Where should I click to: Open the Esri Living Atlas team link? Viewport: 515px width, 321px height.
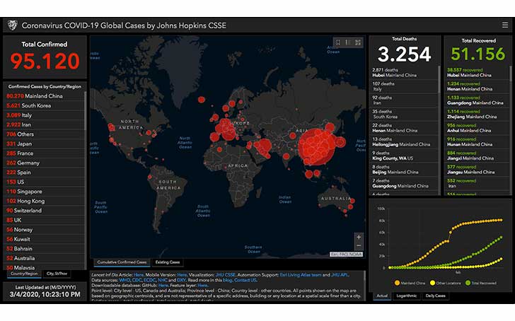301,275
